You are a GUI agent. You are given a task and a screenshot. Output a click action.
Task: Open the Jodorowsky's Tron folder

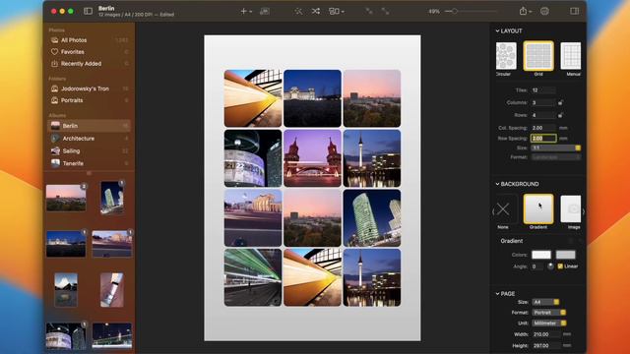pos(89,88)
